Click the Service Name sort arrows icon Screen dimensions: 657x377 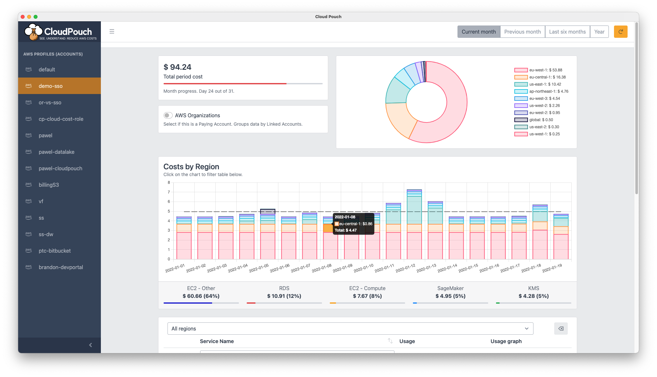pyautogui.click(x=390, y=341)
